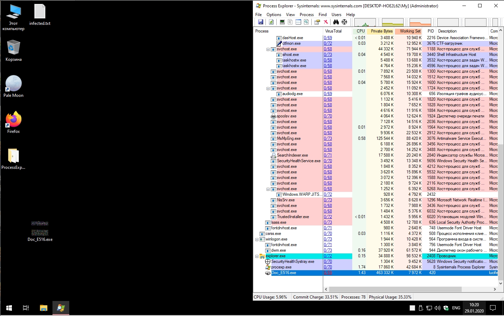504x316 pixels.
Task: Sort by the Private Bytes column header
Action: click(x=381, y=31)
